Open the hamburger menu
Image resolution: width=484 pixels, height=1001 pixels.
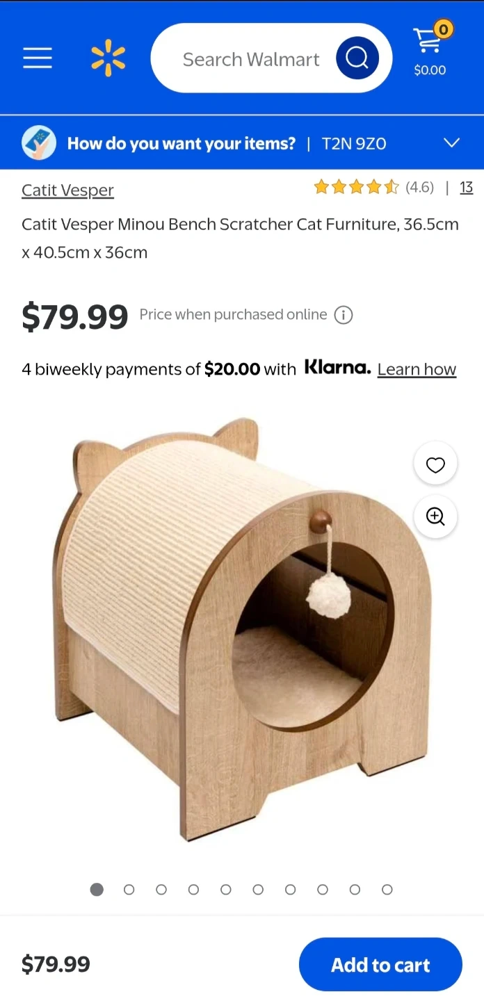click(x=38, y=58)
